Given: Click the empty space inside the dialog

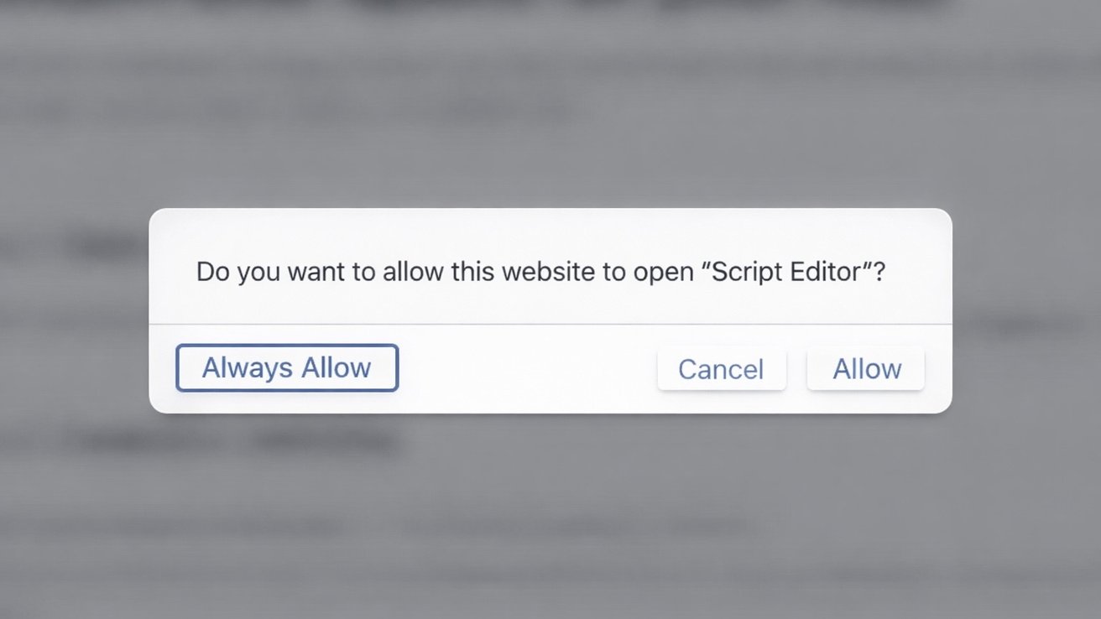Looking at the screenshot, I should pos(520,367).
